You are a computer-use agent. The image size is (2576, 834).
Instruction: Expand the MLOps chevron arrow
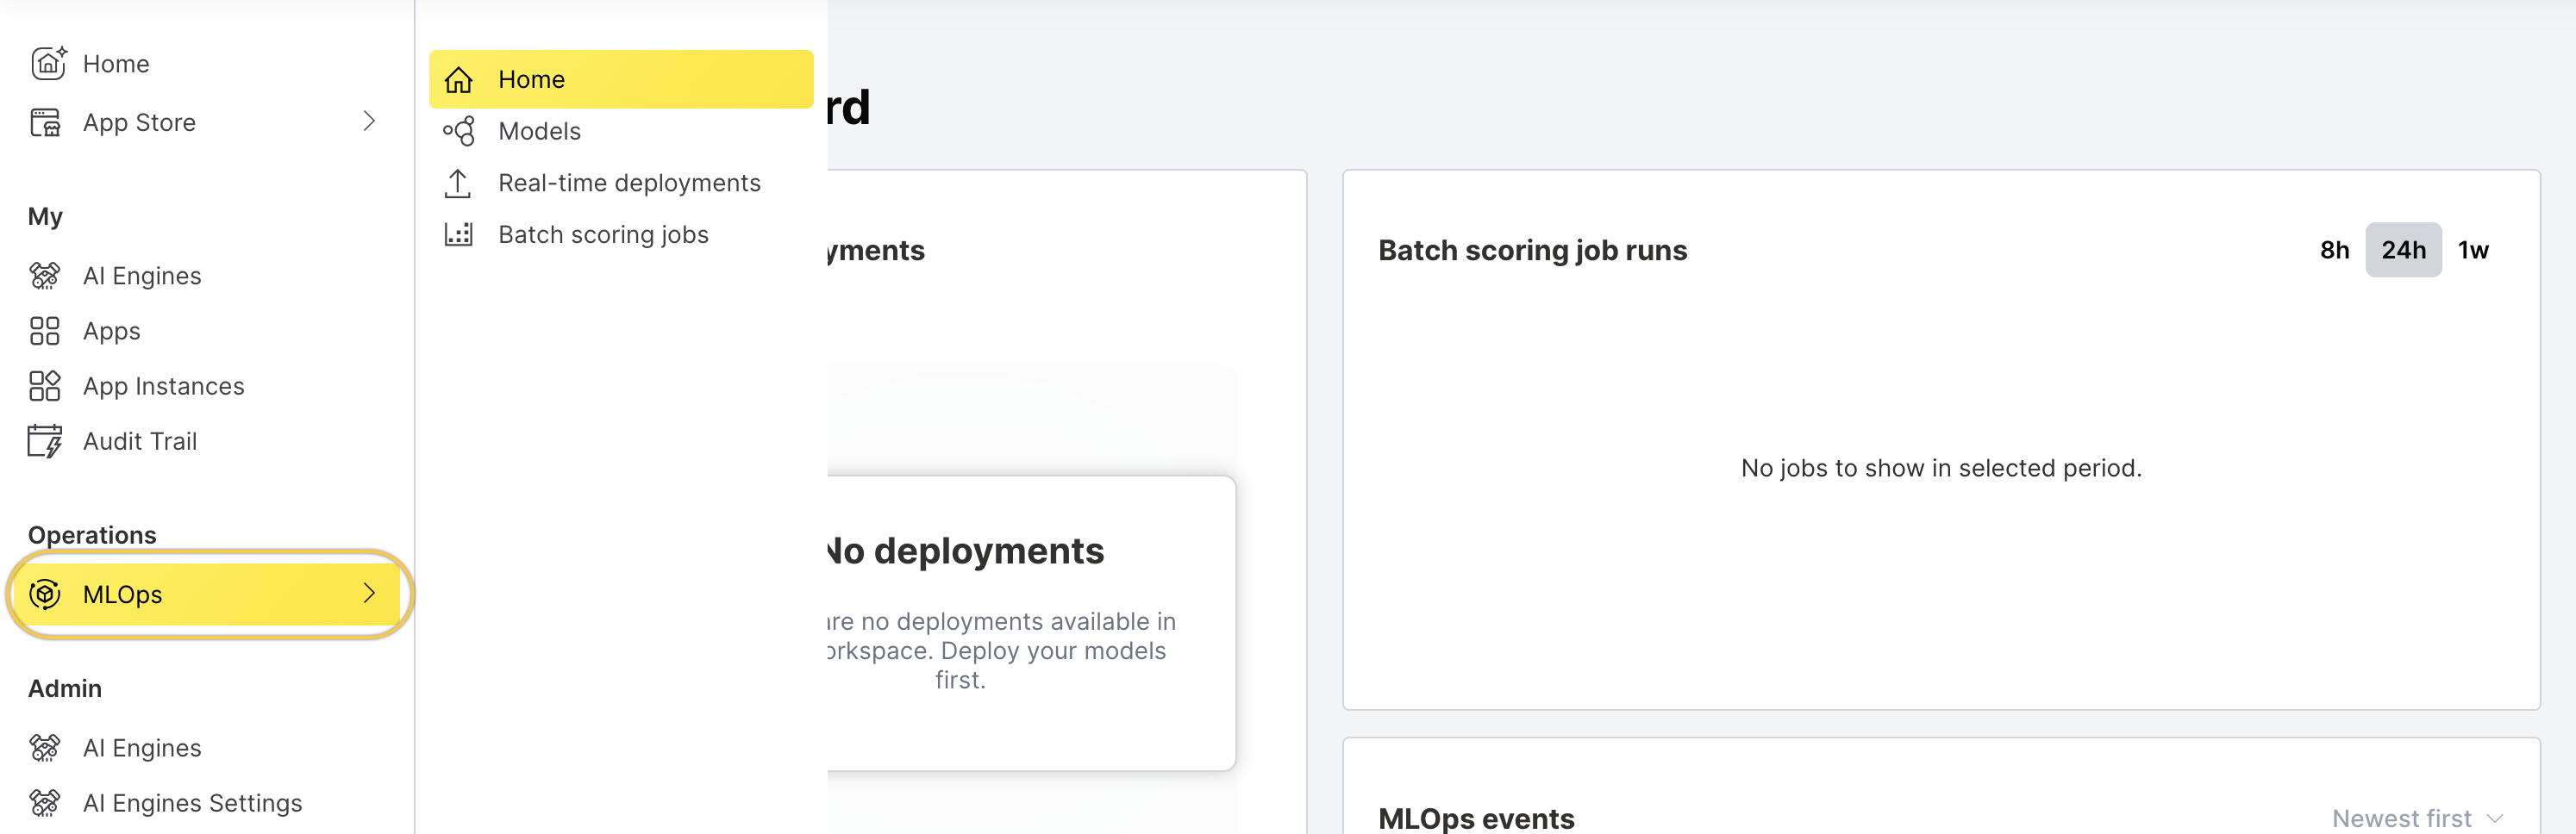[369, 592]
